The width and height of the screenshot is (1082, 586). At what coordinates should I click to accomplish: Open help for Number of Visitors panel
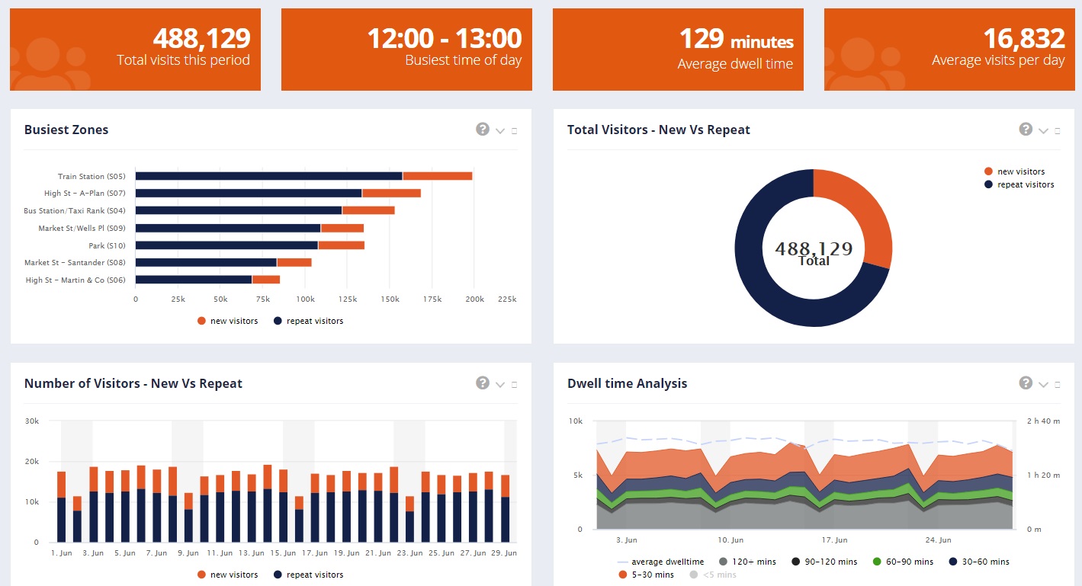tap(482, 383)
